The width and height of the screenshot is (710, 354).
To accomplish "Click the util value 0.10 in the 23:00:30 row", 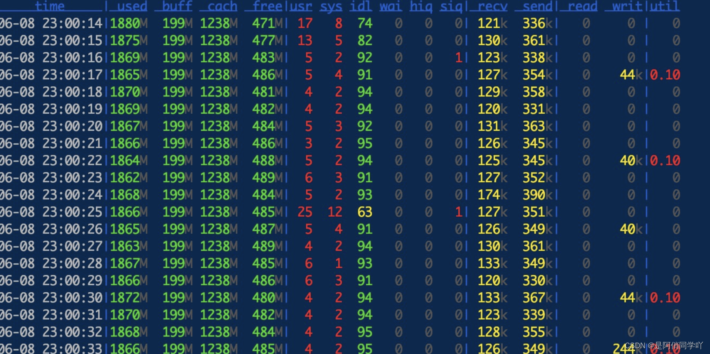I will click(665, 298).
